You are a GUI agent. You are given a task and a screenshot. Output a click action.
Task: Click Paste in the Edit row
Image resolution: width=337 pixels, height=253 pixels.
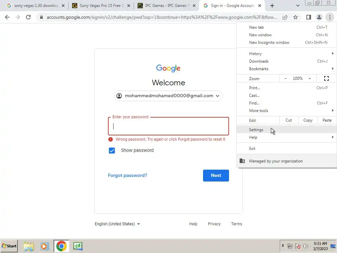[x=327, y=120]
